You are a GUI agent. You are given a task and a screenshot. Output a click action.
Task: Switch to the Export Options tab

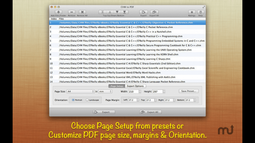[135, 86]
